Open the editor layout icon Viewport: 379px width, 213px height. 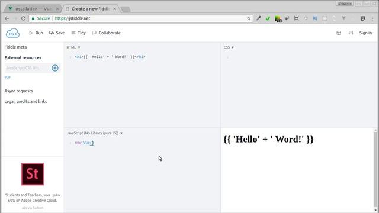pos(339,33)
